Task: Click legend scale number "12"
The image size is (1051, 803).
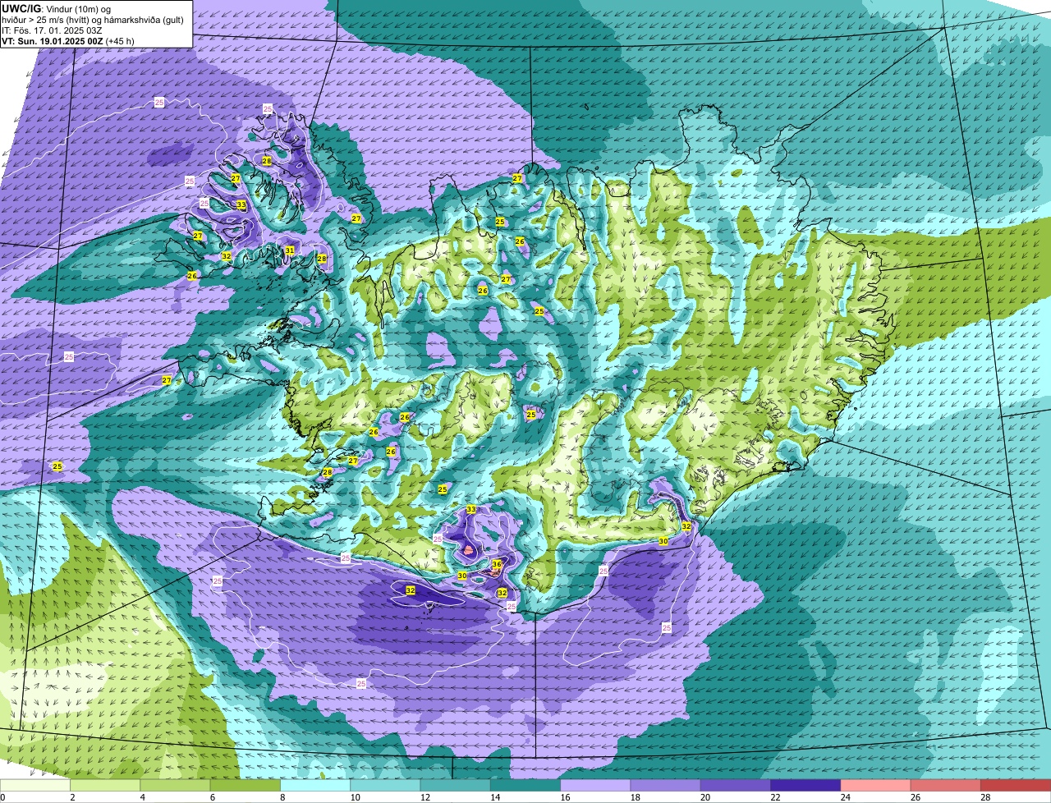Action: pos(425,797)
